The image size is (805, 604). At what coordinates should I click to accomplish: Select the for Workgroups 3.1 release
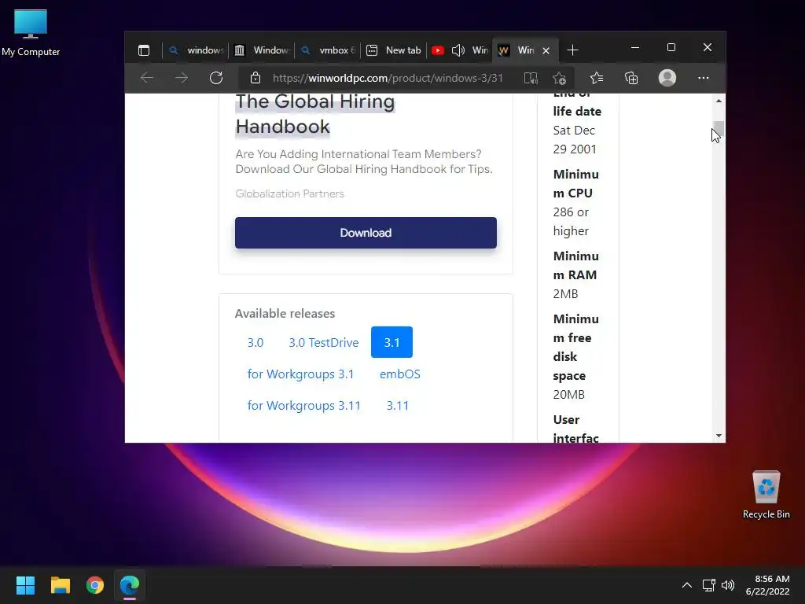pyautogui.click(x=300, y=374)
